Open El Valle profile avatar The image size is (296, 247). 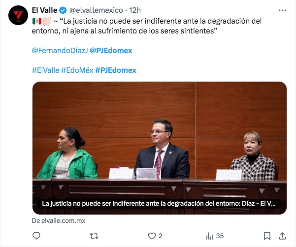[x=18, y=15]
